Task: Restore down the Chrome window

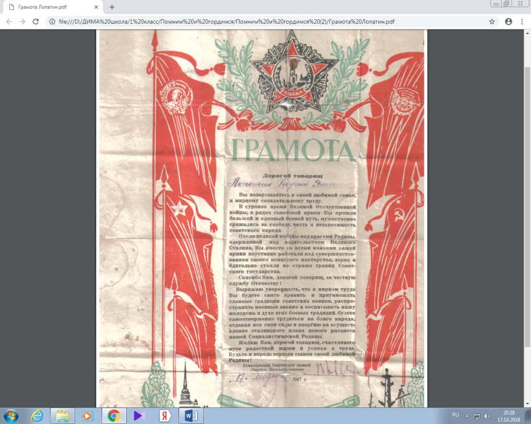Action: [506, 4]
